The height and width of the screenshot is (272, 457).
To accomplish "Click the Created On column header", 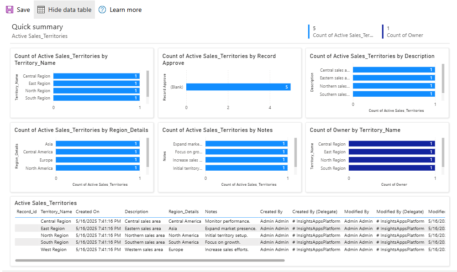I will (87, 212).
